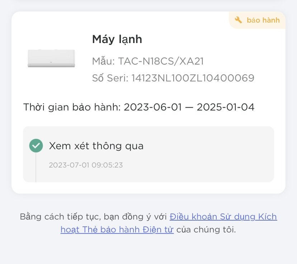The image size is (297, 264).
Task: Tap the serial number 14123NL100ZL10400069
Action: click(193, 78)
